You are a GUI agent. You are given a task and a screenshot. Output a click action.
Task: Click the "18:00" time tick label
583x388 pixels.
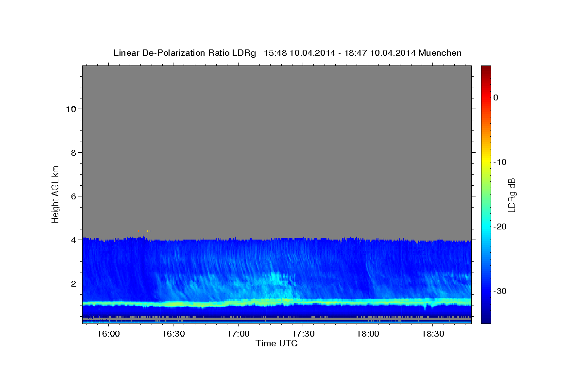tap(368, 334)
